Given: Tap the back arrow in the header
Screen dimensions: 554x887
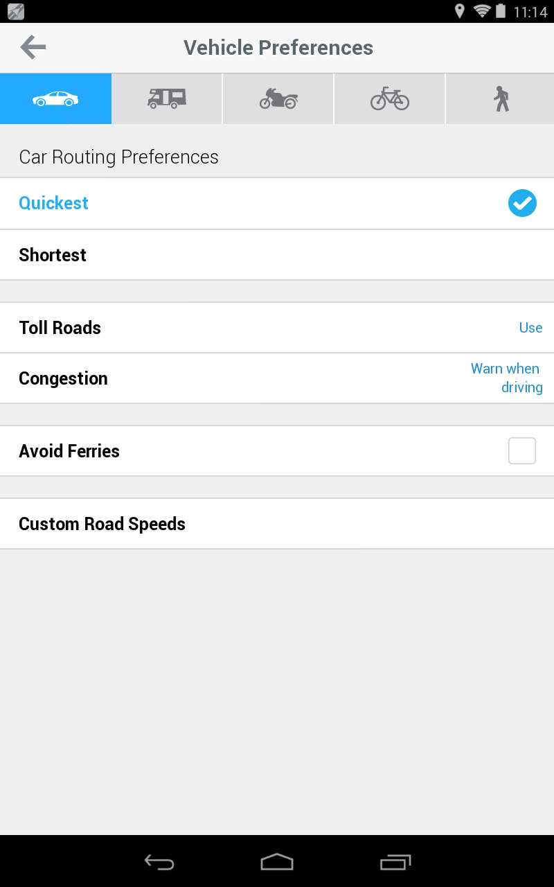Looking at the screenshot, I should click(33, 47).
